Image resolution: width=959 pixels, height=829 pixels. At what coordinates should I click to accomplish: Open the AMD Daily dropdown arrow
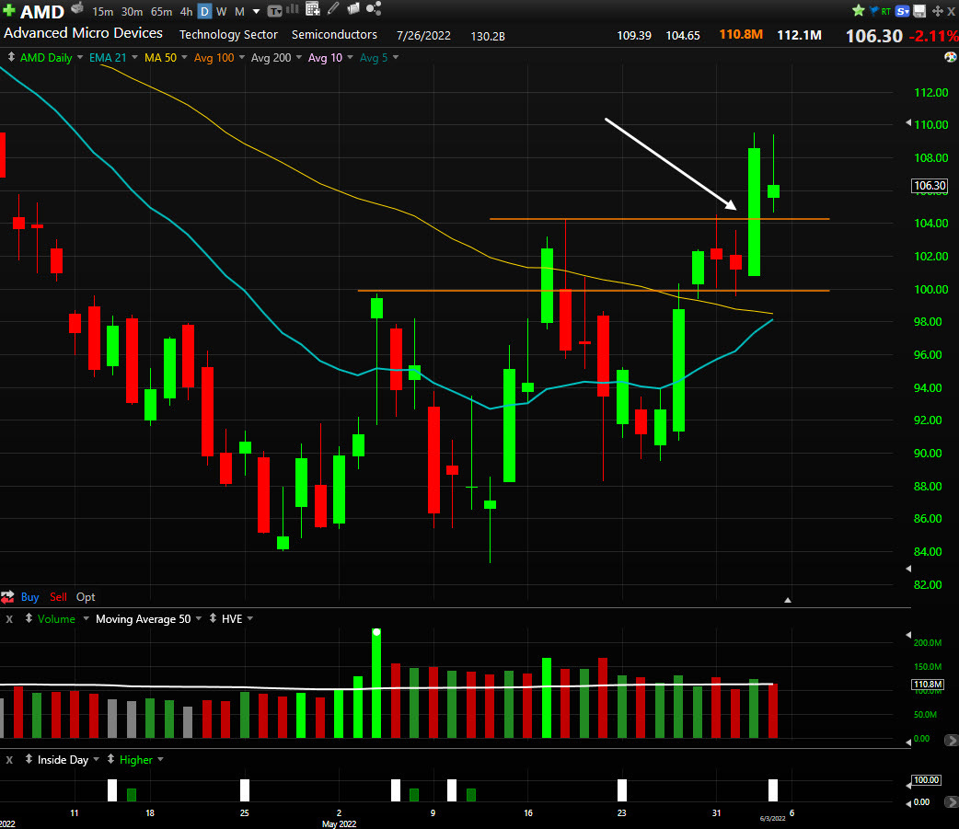pyautogui.click(x=80, y=57)
